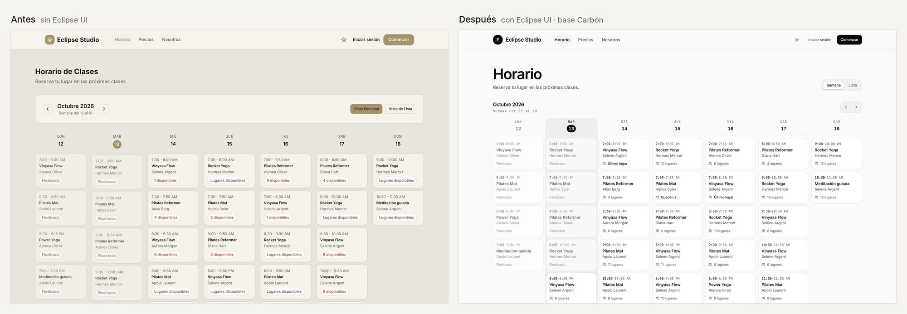The width and height of the screenshot is (907, 314).
Task: Select LUN 12 column header in Antes
Action: pos(61,140)
